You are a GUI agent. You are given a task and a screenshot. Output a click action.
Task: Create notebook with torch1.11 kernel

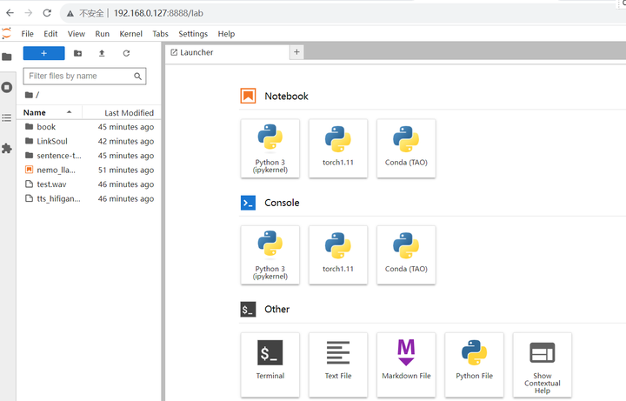[338, 149]
